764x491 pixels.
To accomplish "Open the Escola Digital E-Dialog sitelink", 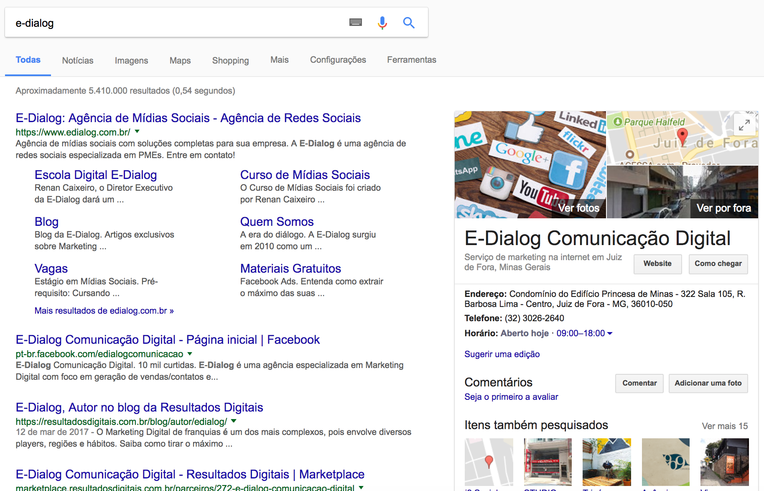I will 96,175.
